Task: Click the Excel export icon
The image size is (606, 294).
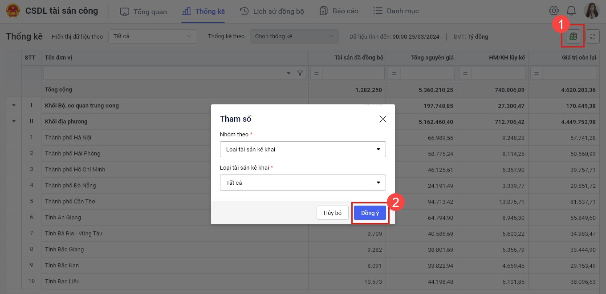Action: pos(573,36)
